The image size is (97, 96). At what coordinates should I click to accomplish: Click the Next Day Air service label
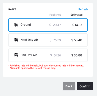[x=29, y=40]
